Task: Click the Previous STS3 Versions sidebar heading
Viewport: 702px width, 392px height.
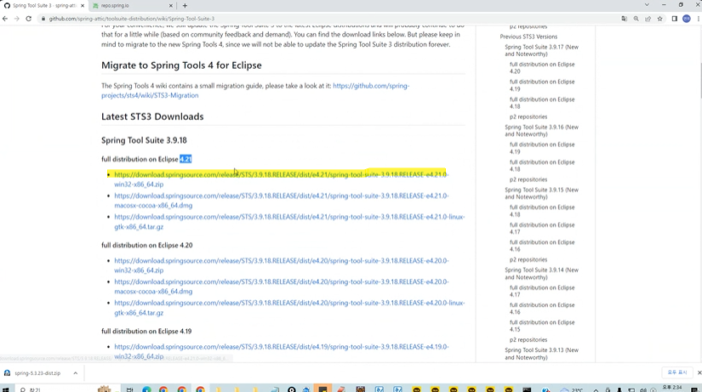Action: [528, 37]
